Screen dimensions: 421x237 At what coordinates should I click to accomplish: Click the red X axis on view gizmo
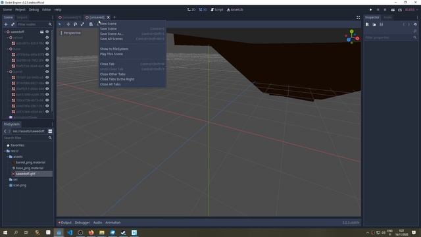coord(357,38)
